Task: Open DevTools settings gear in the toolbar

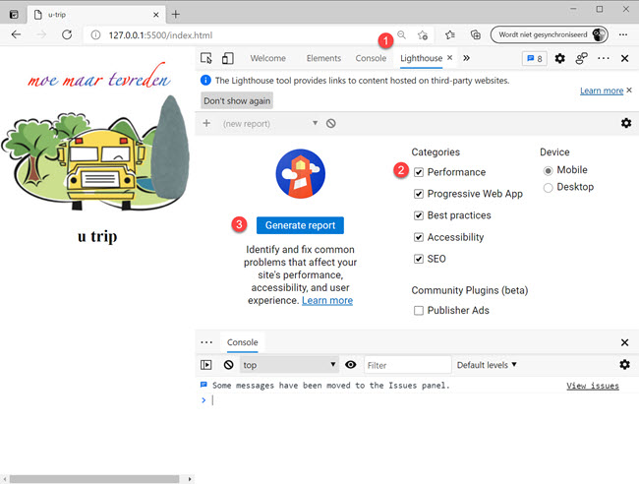Action: 559,59
